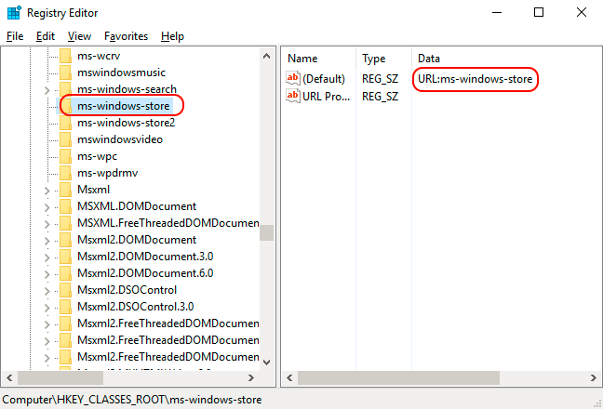Image resolution: width=603 pixels, height=409 pixels.
Task: Click the folder icon beside ms-windows-store2
Action: click(65, 123)
